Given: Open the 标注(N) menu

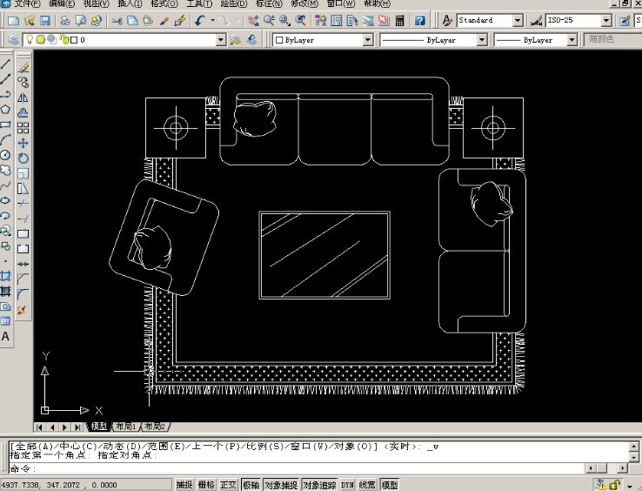Looking at the screenshot, I should (269, 3).
